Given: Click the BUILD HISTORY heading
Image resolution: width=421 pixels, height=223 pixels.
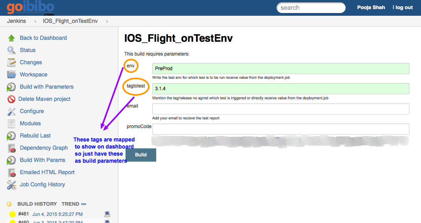Looking at the screenshot, I should point(37,204).
